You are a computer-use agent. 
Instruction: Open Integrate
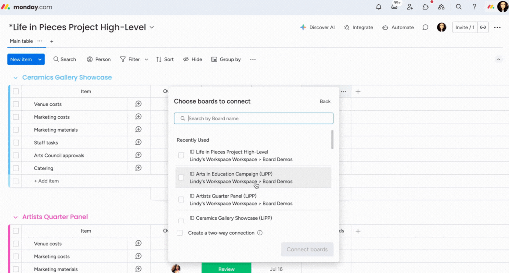(x=359, y=27)
